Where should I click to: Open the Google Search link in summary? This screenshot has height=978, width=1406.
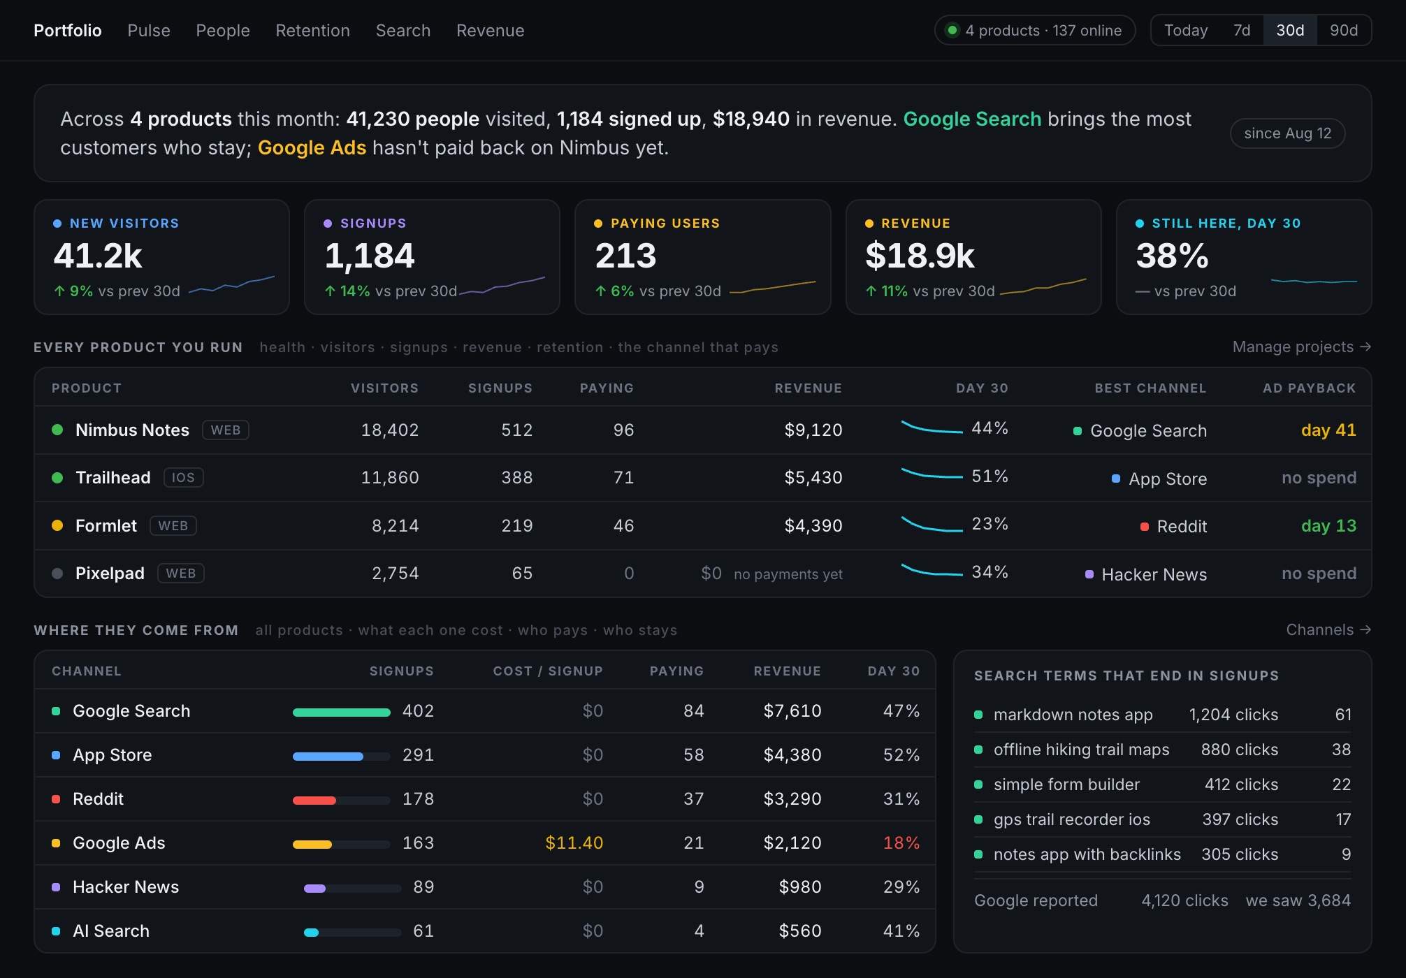click(x=972, y=119)
